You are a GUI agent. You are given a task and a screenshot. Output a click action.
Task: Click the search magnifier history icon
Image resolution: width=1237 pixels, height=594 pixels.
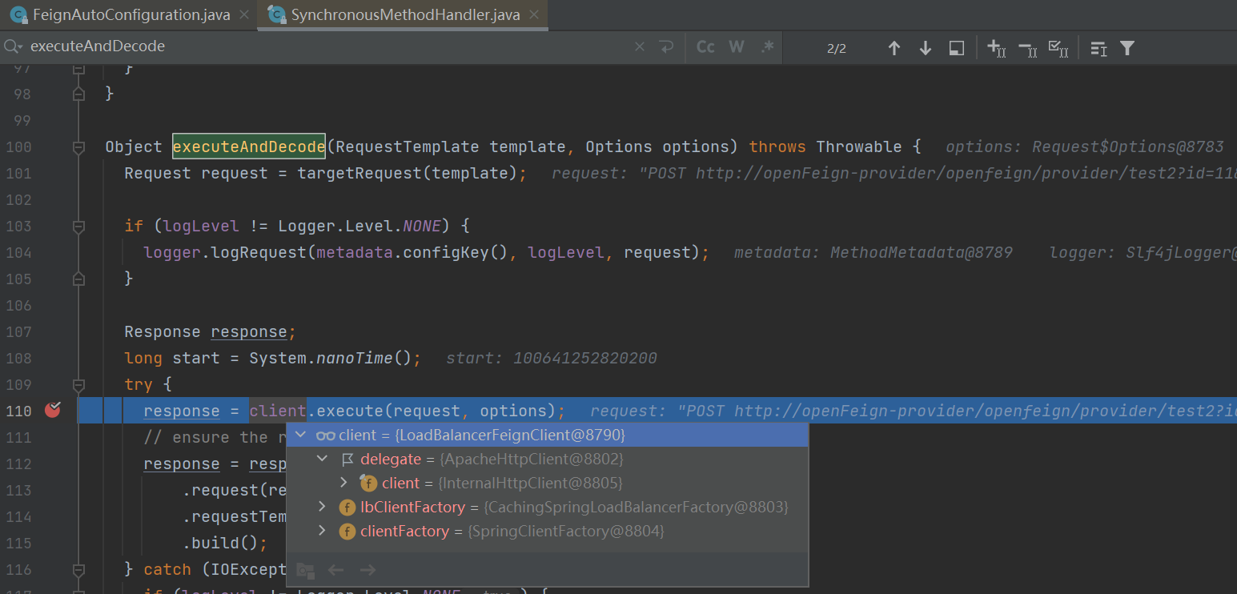pos(14,47)
